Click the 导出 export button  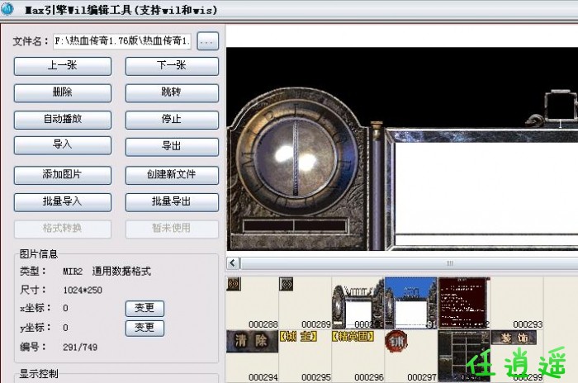pyautogui.click(x=172, y=146)
